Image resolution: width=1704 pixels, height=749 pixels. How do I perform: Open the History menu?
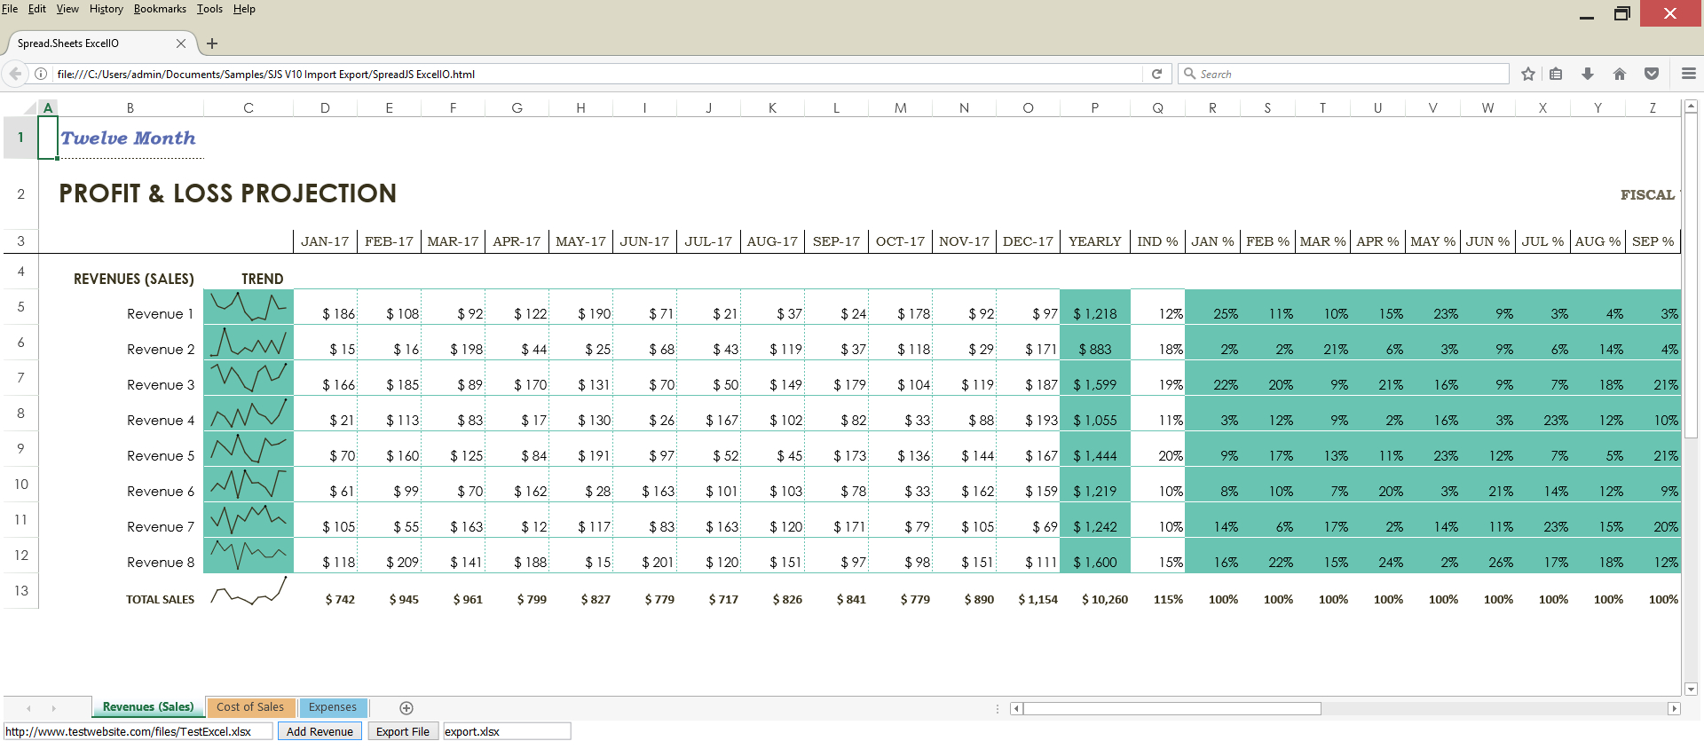click(x=106, y=9)
